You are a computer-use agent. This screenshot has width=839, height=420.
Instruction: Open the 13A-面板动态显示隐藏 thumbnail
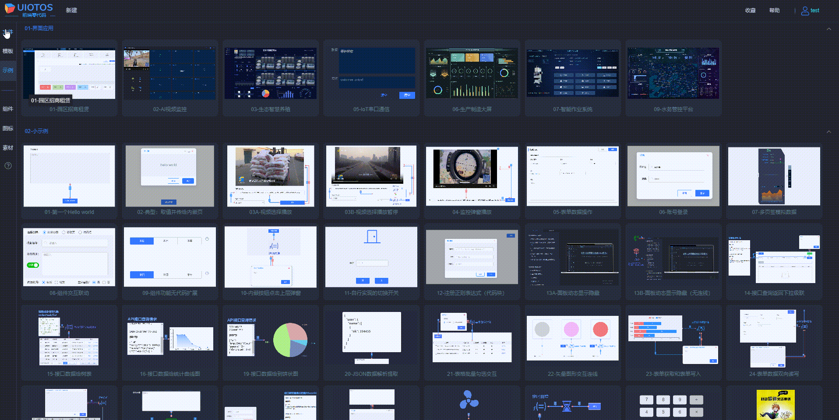tap(573, 257)
